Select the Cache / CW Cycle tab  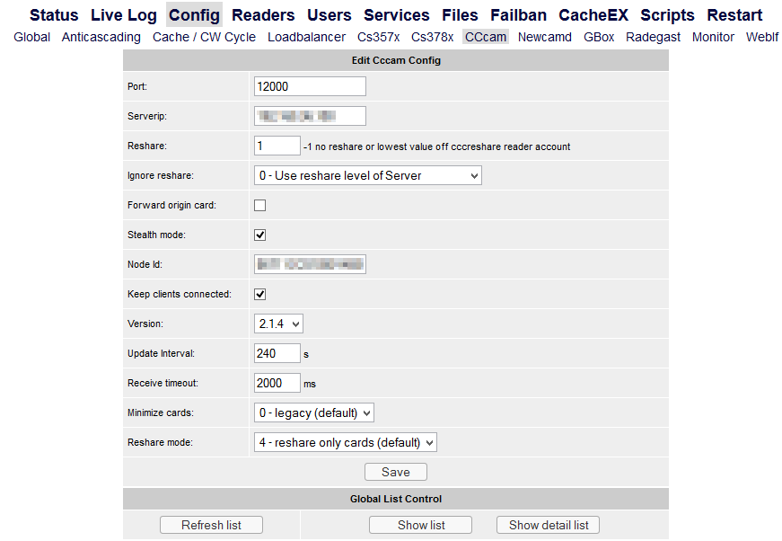204,37
